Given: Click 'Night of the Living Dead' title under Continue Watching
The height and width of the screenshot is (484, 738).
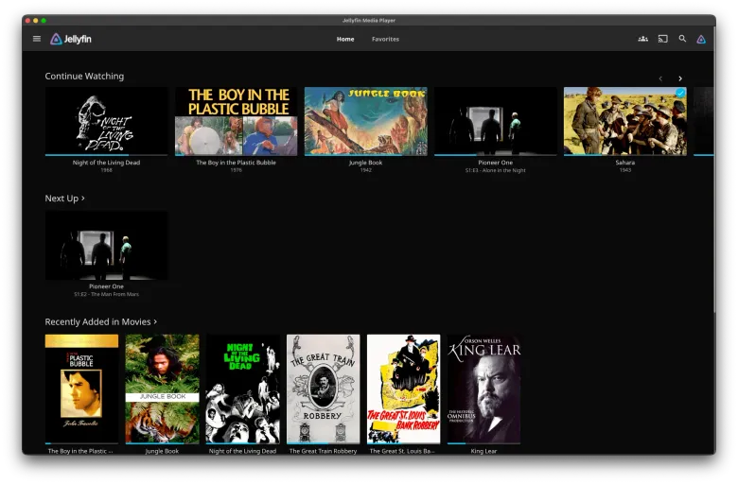Looking at the screenshot, I should pyautogui.click(x=106, y=163).
